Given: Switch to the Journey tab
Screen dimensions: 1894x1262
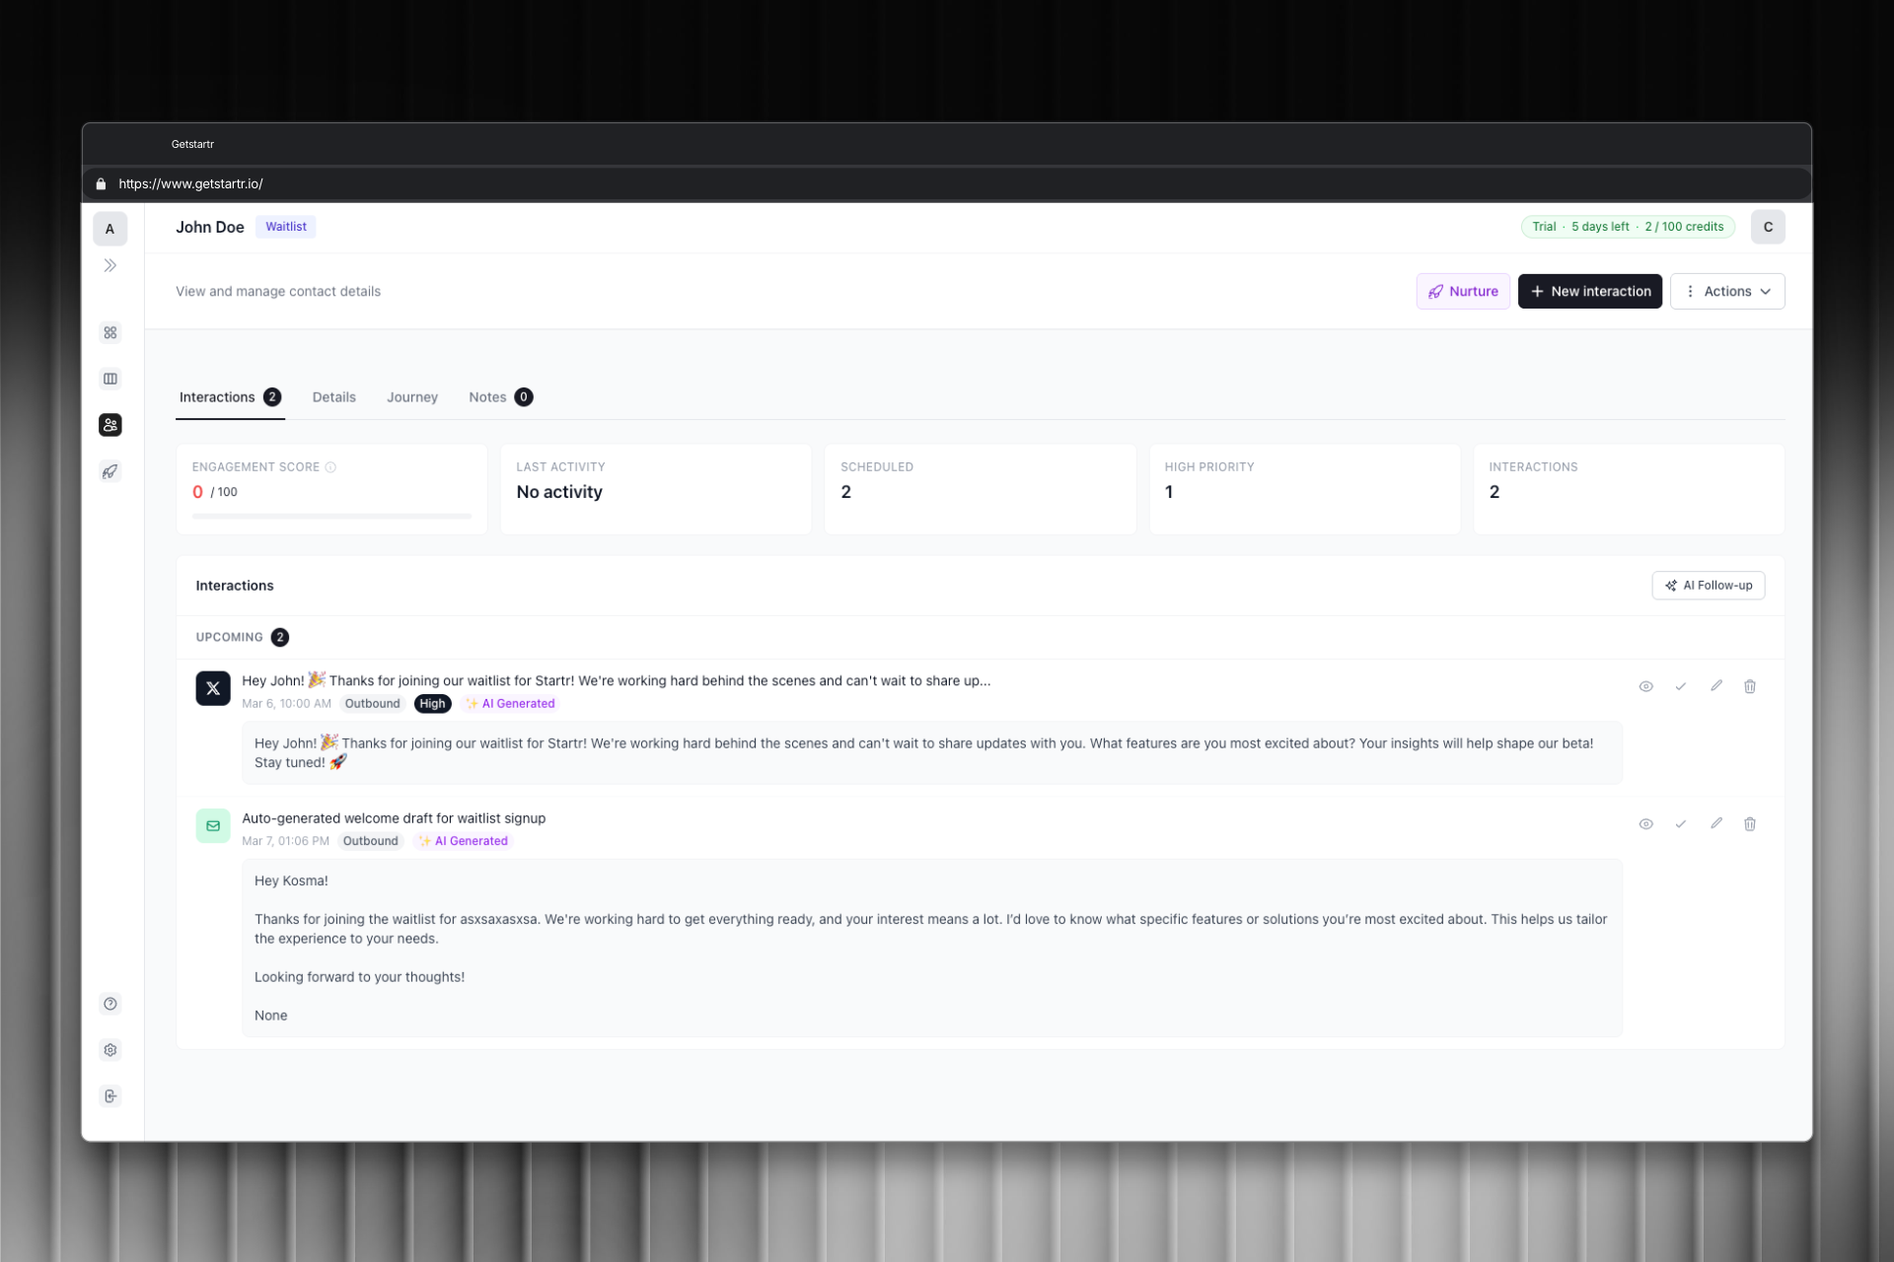Looking at the screenshot, I should point(412,397).
